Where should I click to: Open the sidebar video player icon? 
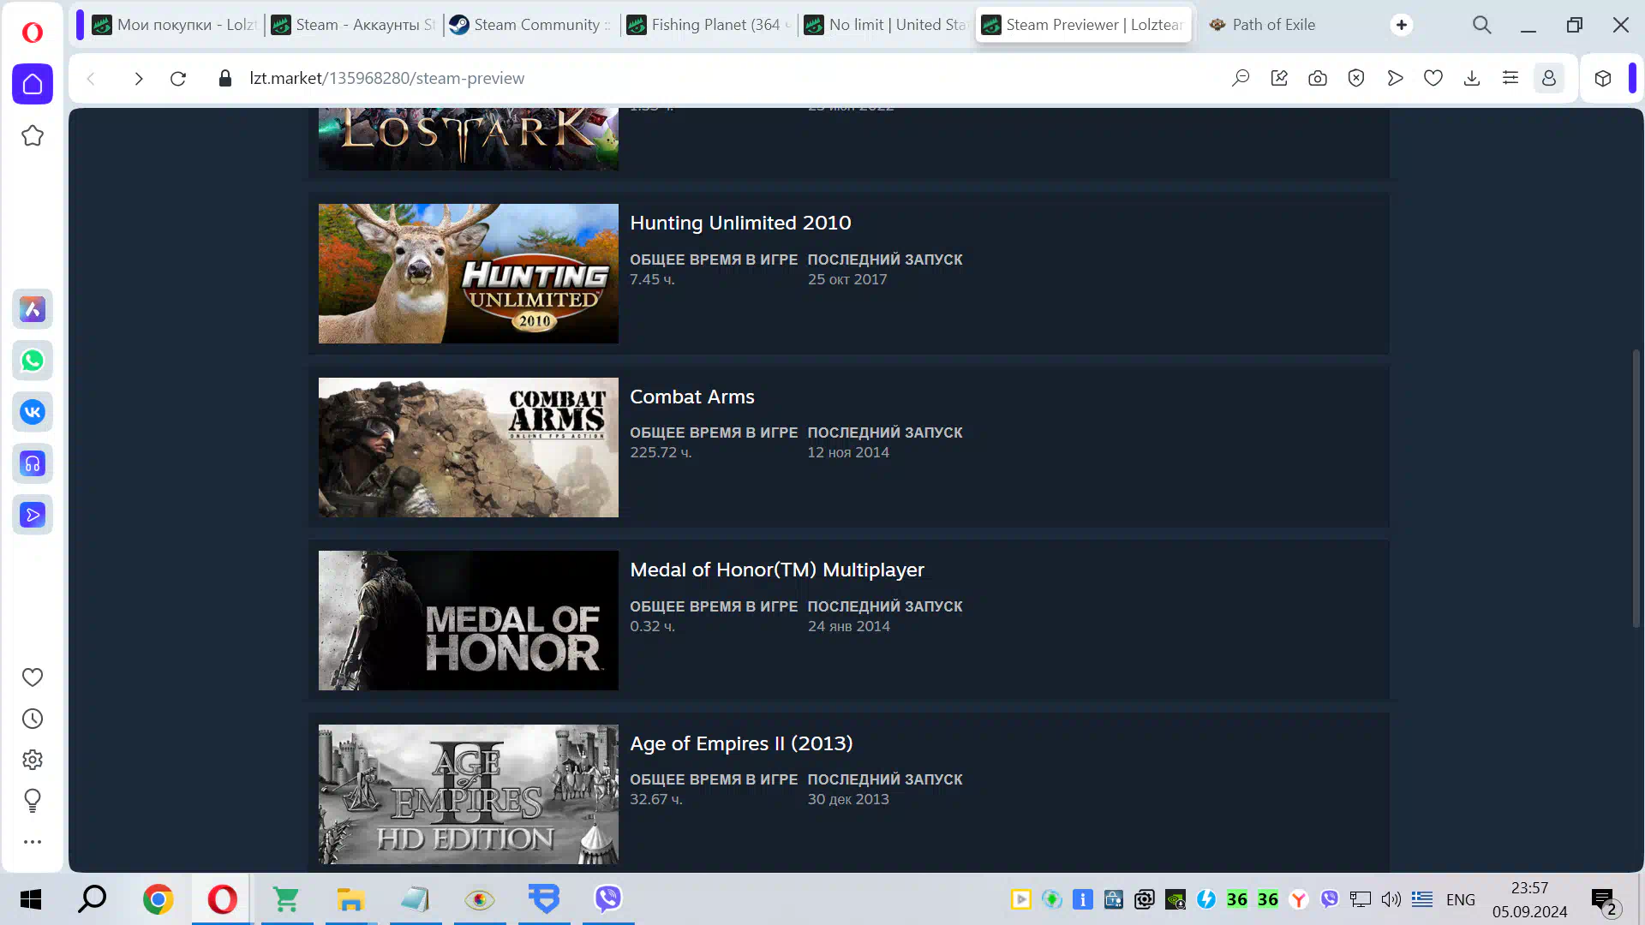point(33,515)
